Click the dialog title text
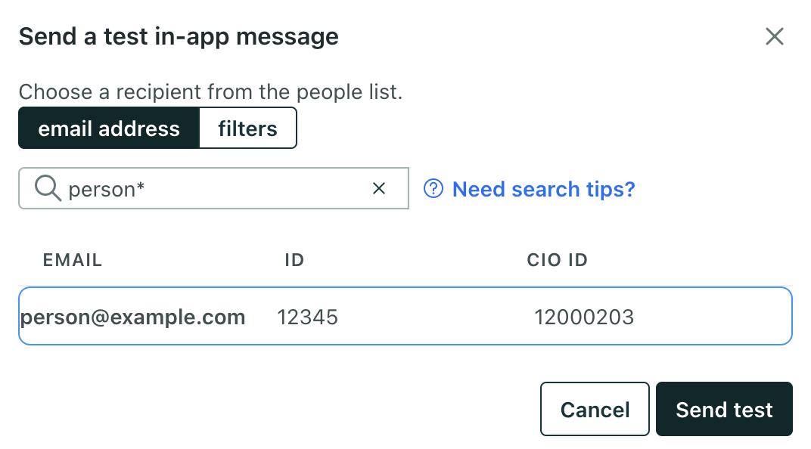Image resolution: width=811 pixels, height=449 pixels. tap(179, 36)
